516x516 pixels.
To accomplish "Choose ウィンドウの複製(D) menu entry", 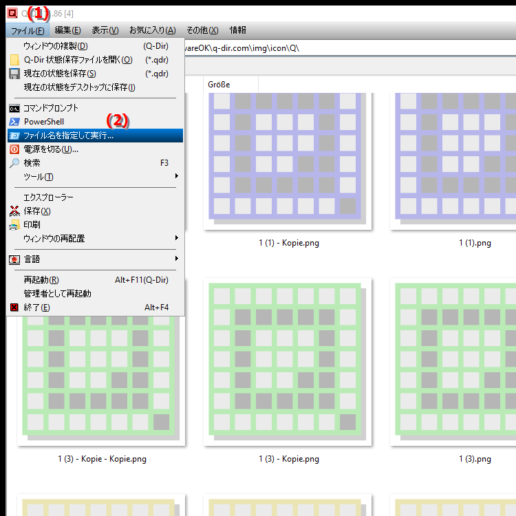I will point(95,46).
